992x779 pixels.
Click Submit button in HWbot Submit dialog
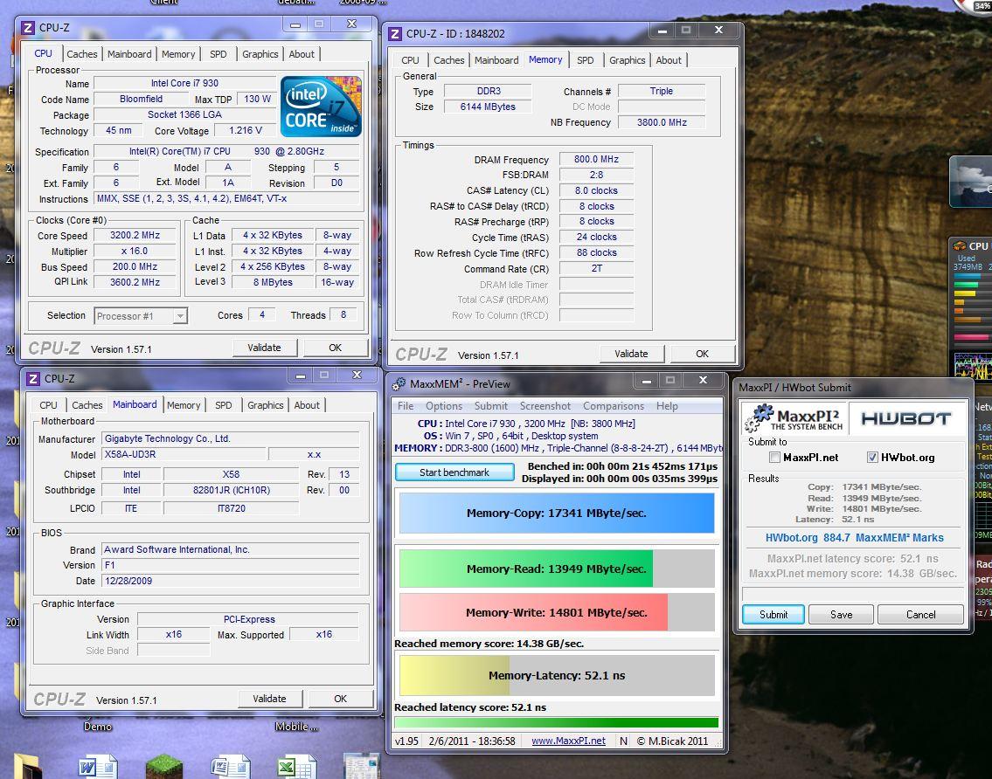point(773,615)
